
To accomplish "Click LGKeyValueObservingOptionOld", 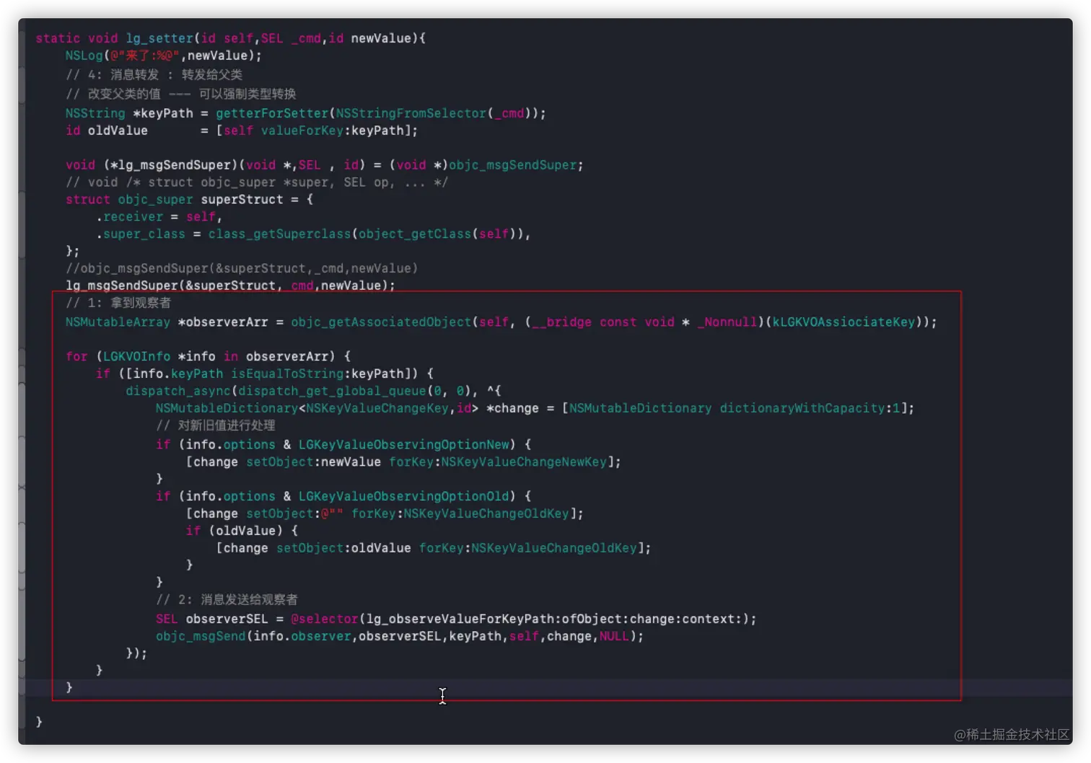I will 404,496.
